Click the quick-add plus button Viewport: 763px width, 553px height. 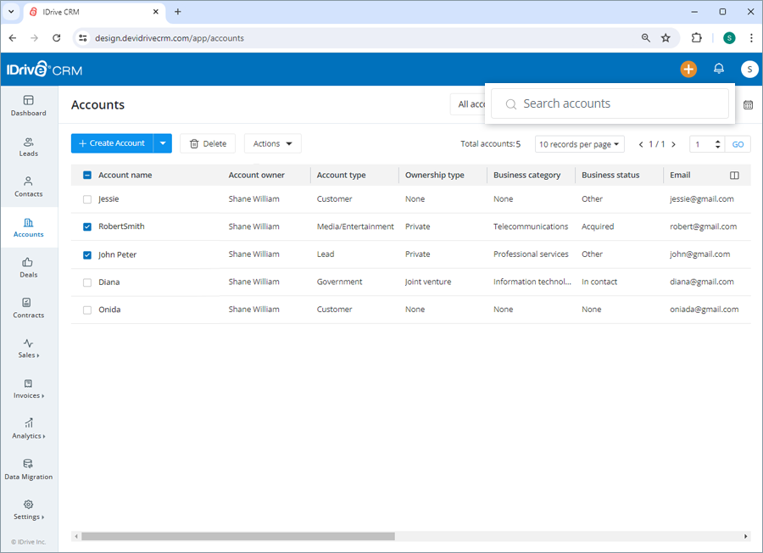pyautogui.click(x=688, y=69)
